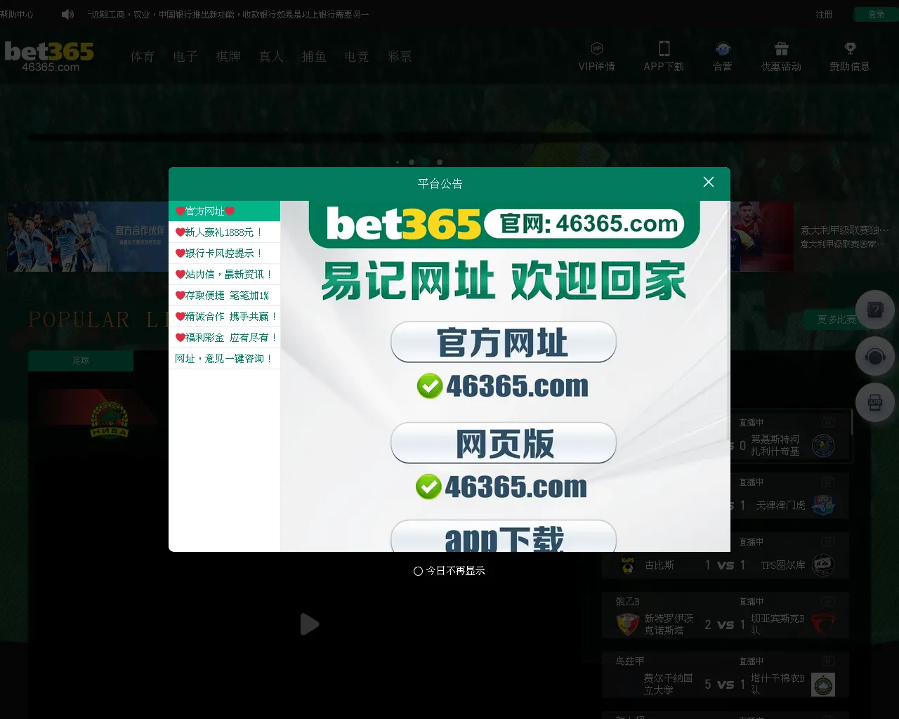The width and height of the screenshot is (899, 719).
Task: Click the 天津津门虎 team logo
Action: (x=823, y=505)
